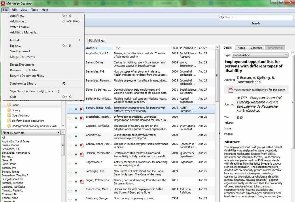
Task: Toggle read status dot for Chomsky row
Action: coord(76,136)
